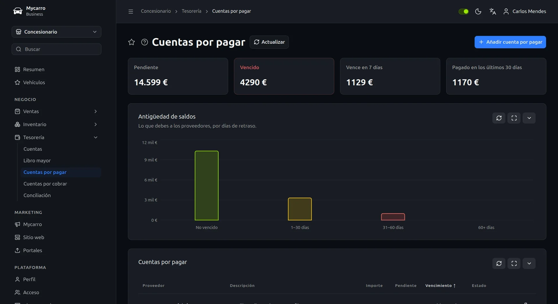The height and width of the screenshot is (304, 558).
Task: Expand the Ventas menu section
Action: [x=56, y=112]
